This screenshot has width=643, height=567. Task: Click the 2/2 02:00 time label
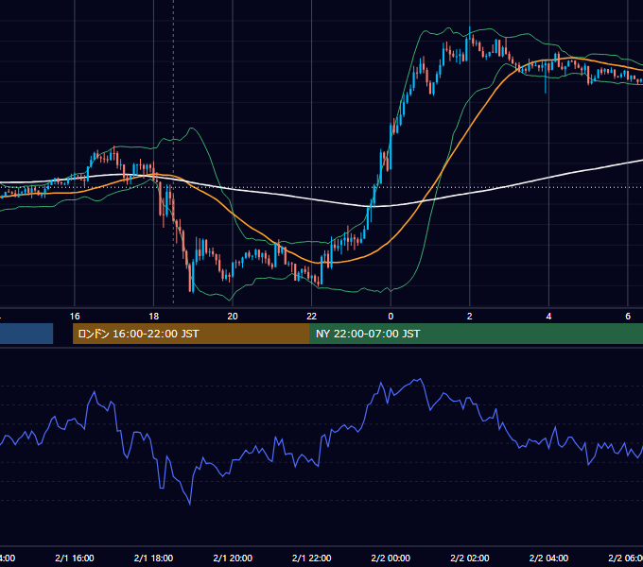point(470,558)
